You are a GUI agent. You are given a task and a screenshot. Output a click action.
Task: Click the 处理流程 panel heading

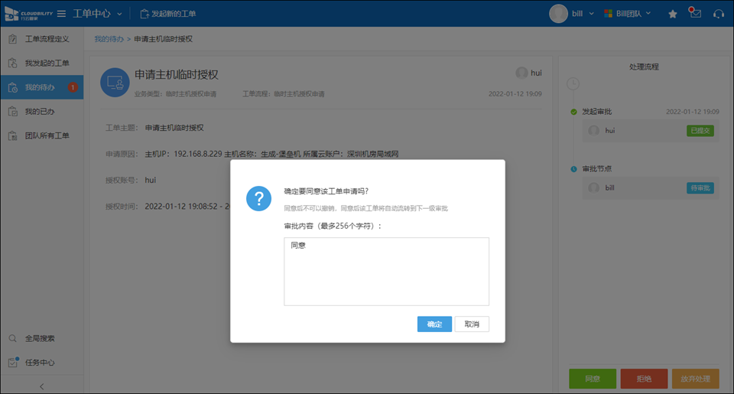[x=644, y=67]
